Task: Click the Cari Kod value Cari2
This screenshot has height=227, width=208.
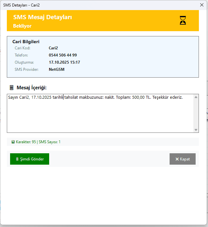Action: 53,48
